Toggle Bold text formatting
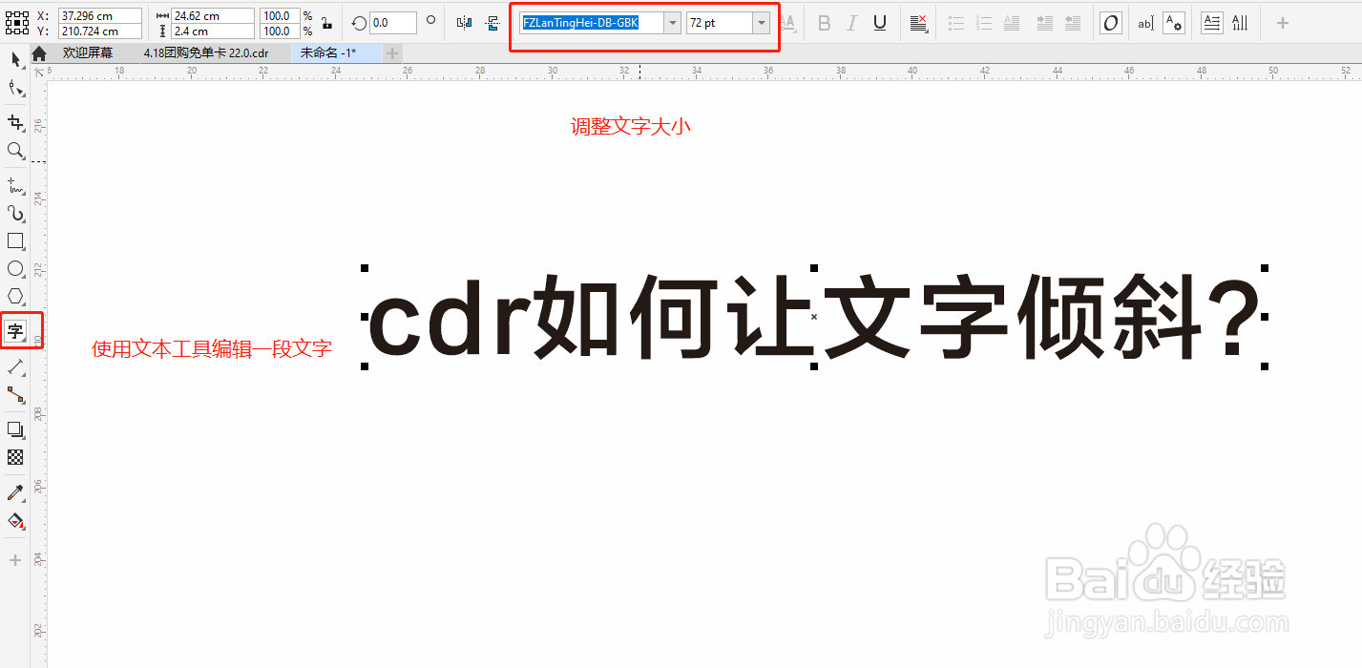 tap(825, 23)
